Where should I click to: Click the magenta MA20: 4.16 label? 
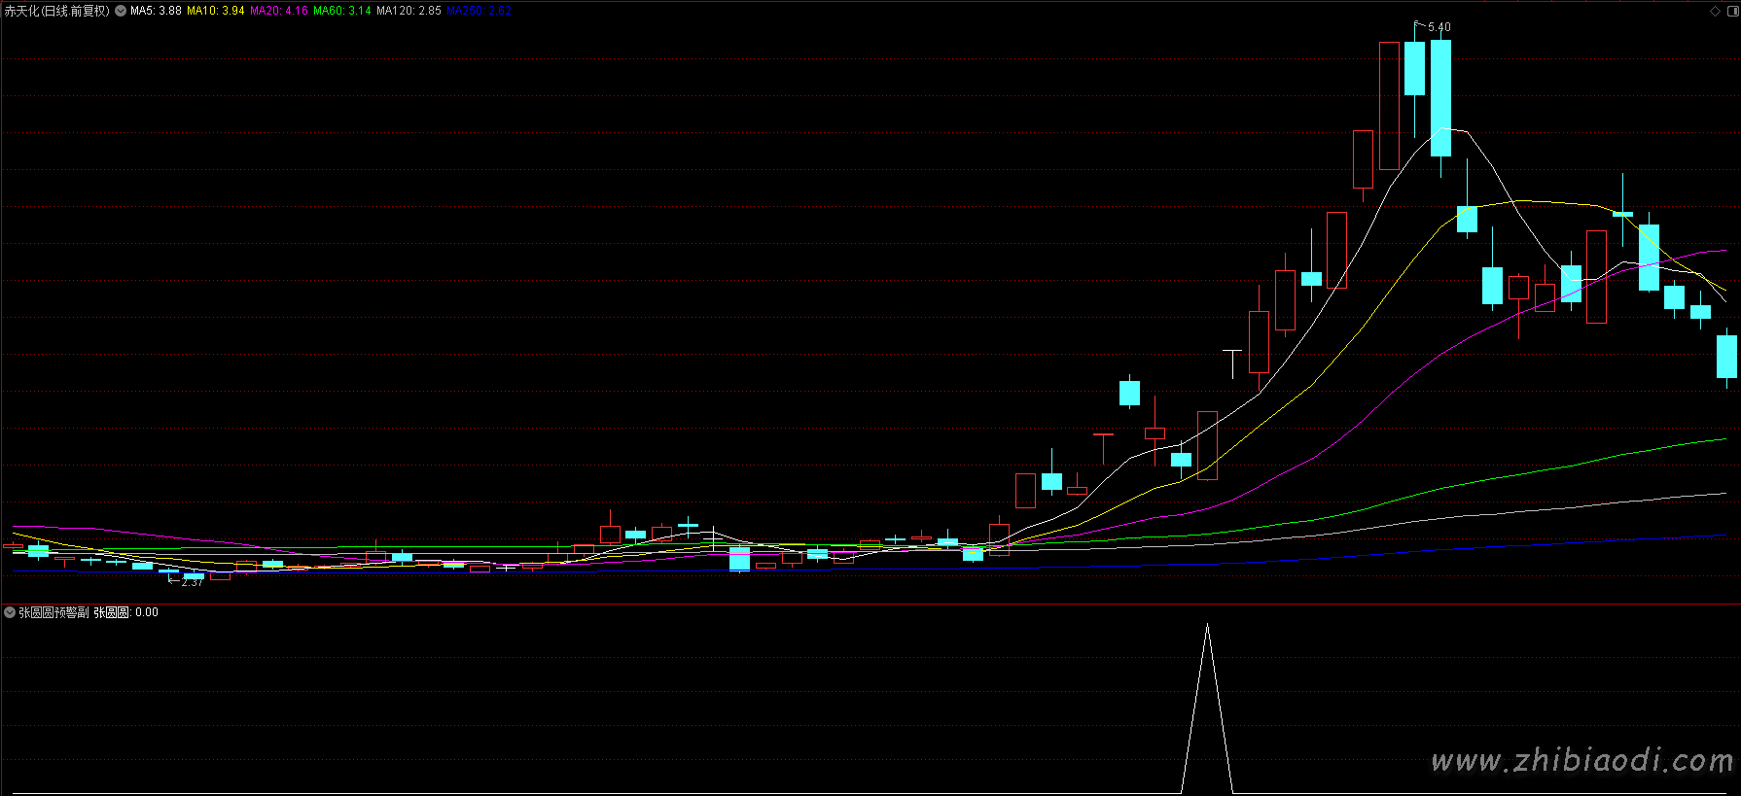(x=279, y=11)
